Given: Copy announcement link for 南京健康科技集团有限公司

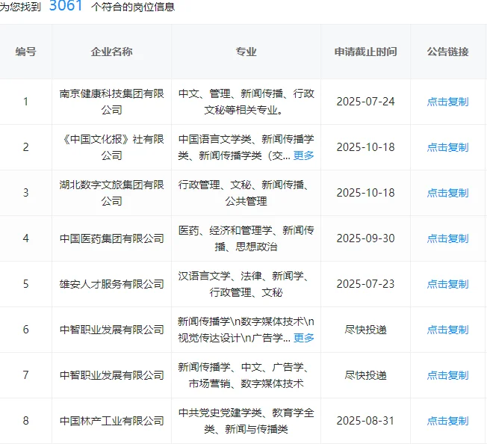Looking at the screenshot, I should point(447,102).
